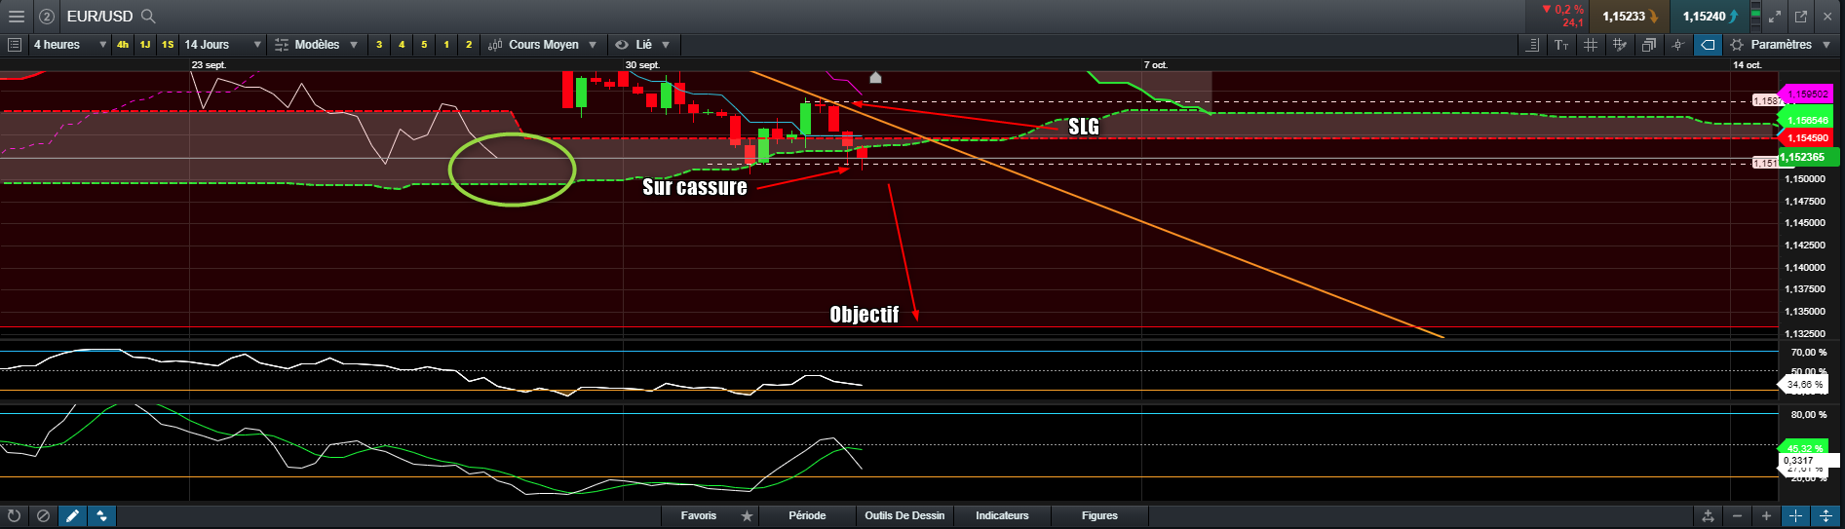Toggle the Lié eye visibility control
Screen dimensions: 1845x529
click(621, 45)
